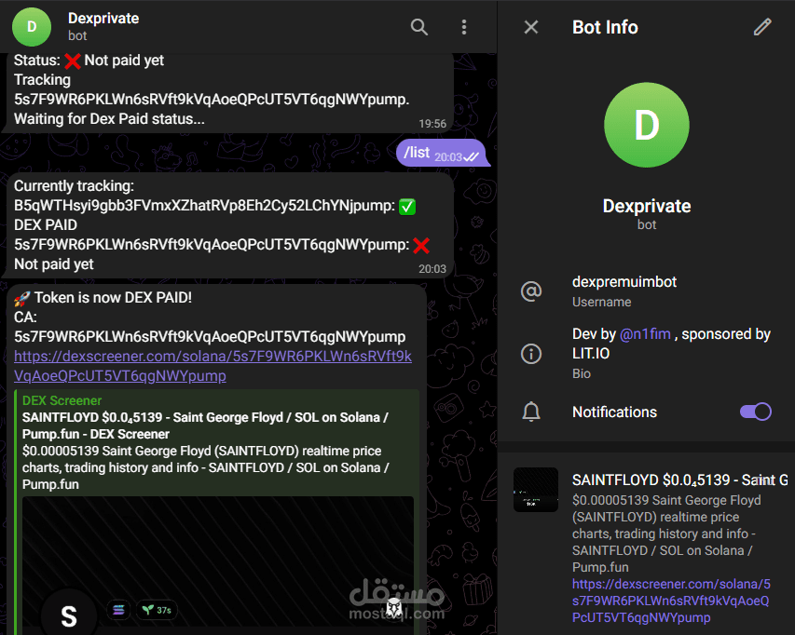Click the rocket emoji in the DEX PAID message
The width and height of the screenshot is (795, 635).
(21, 298)
